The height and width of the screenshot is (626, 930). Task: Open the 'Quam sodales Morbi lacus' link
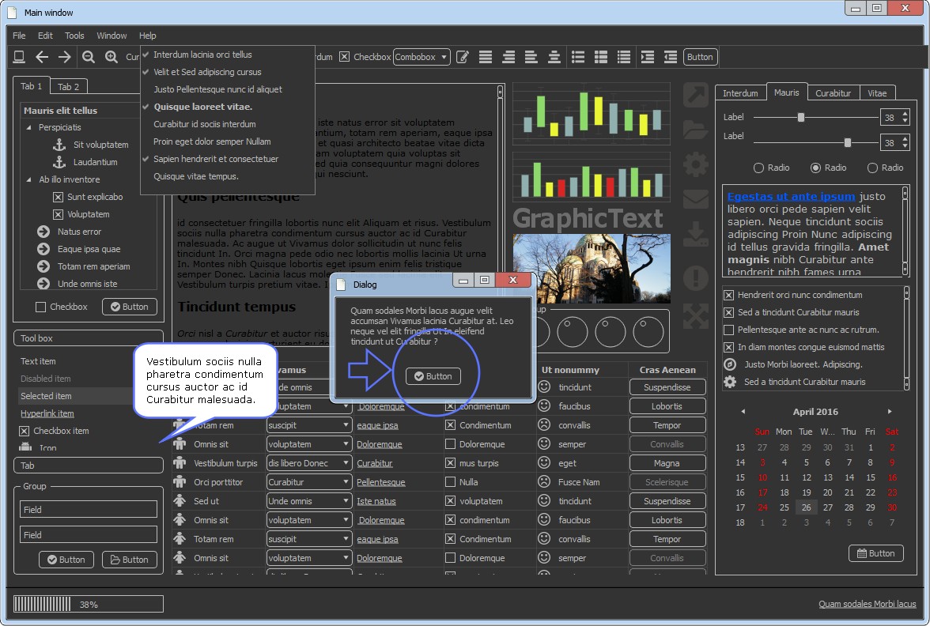867,604
